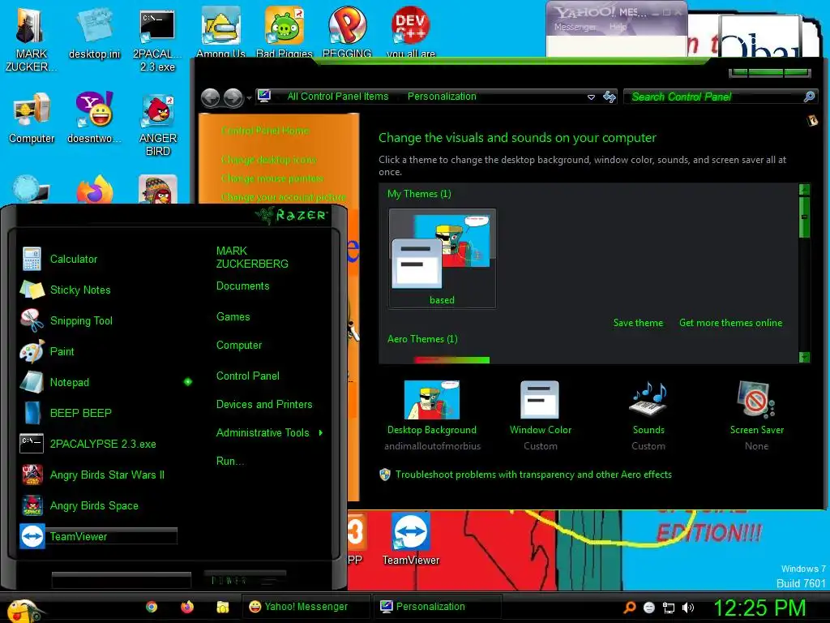Open the doesntwo... Yahoo desktop icon
Viewport: 830px width, 623px height.
[94, 118]
